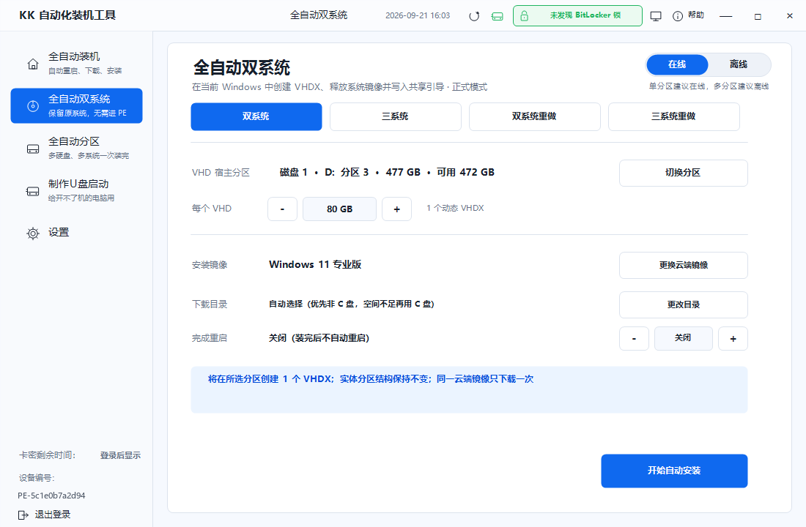Click the 1 个动态 VHDX label

click(455, 208)
